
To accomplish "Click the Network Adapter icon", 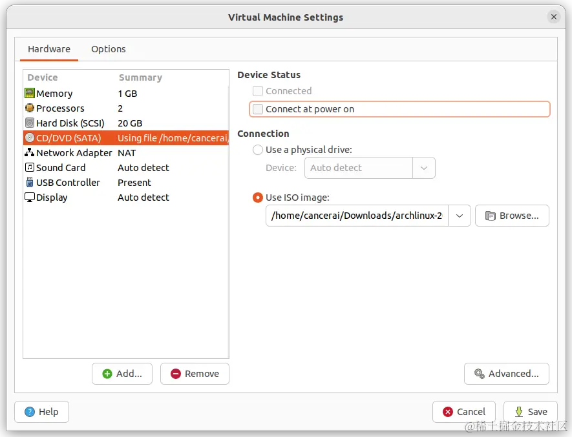I will (x=30, y=152).
